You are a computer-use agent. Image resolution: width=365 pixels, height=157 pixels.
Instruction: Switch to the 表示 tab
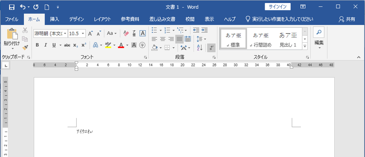209,19
